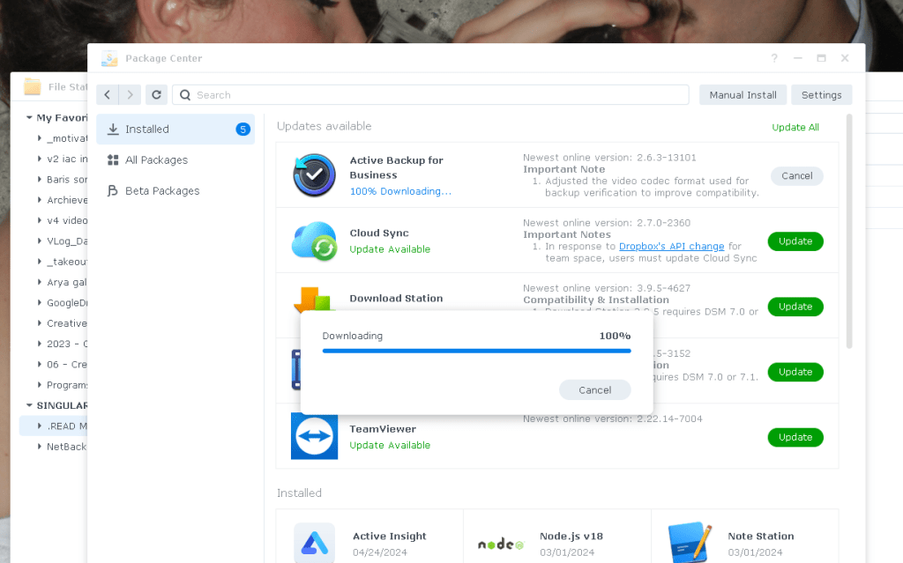Update Cloud Sync package
The width and height of the screenshot is (903, 563).
(x=795, y=241)
